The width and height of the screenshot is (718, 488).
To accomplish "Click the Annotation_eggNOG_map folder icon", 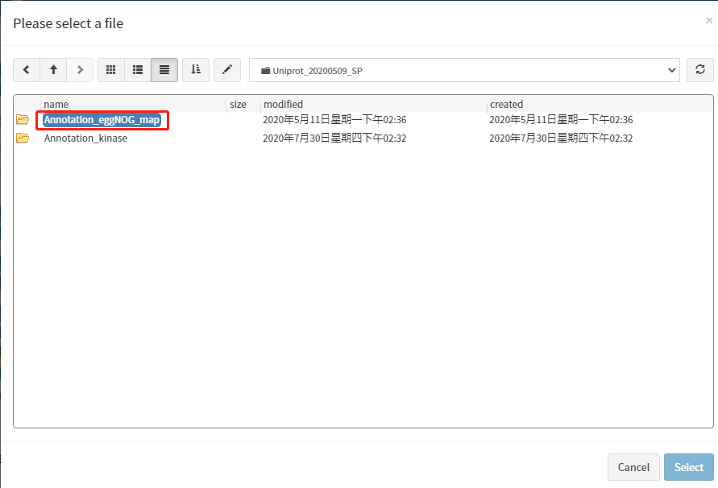I will pos(23,120).
